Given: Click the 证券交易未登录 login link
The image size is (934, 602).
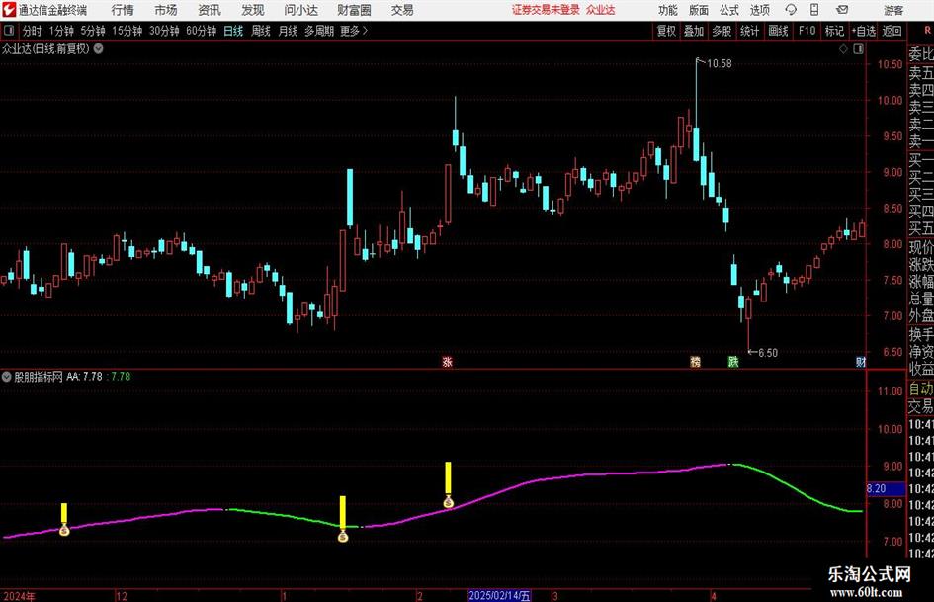Looking at the screenshot, I should pyautogui.click(x=546, y=10).
